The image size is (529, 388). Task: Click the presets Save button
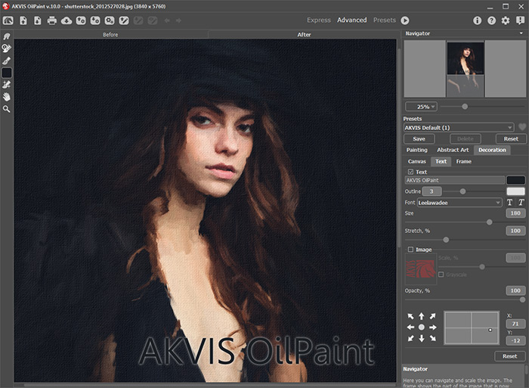pyautogui.click(x=419, y=139)
